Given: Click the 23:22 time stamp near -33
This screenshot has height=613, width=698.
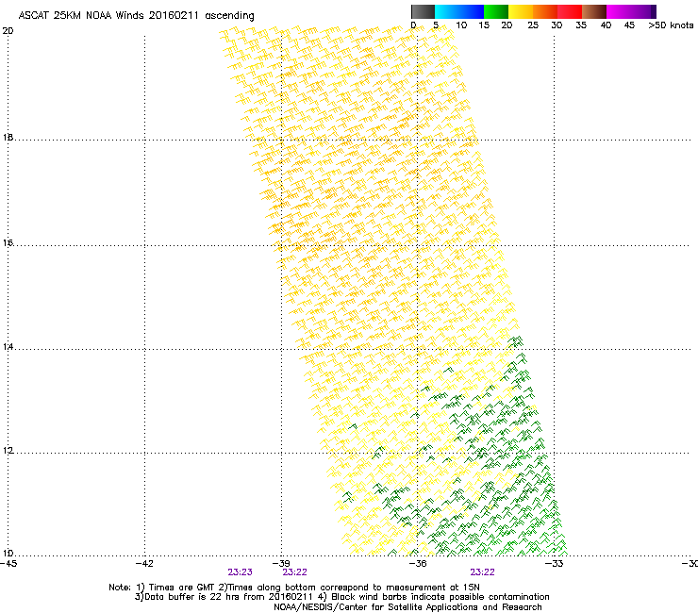Looking at the screenshot, I should pyautogui.click(x=483, y=572).
